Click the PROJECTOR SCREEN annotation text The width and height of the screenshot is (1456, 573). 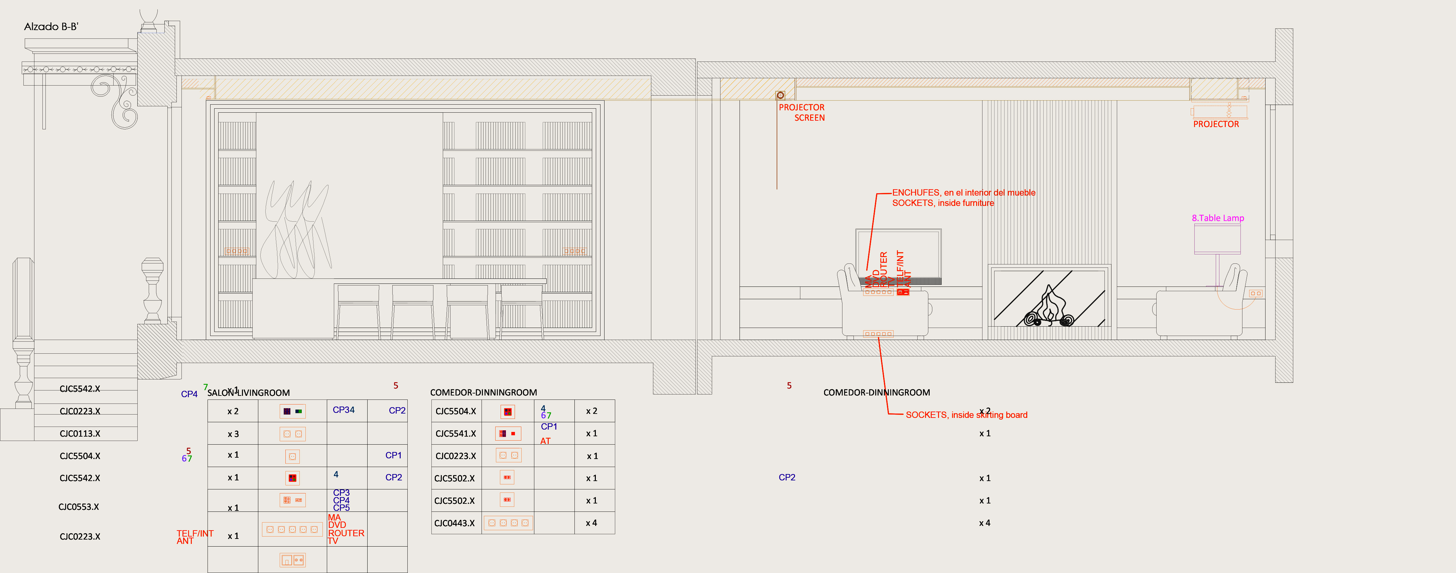(801, 113)
